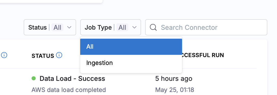Click the info icon beside STATUS header
This screenshot has height=95, width=277.
(x=59, y=55)
